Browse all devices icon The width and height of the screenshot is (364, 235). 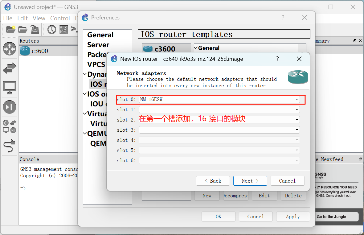pyautogui.click(x=10, y=126)
